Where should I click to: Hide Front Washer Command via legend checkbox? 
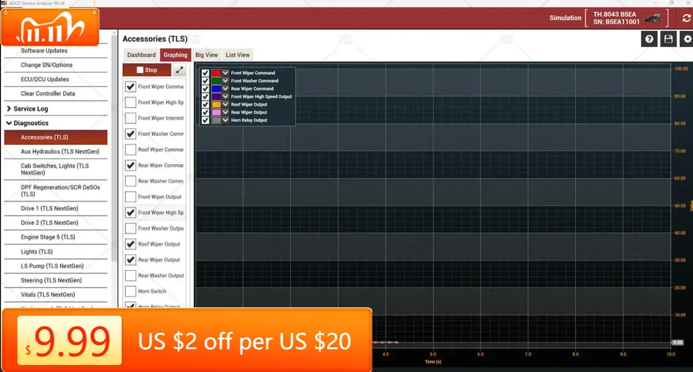point(205,81)
